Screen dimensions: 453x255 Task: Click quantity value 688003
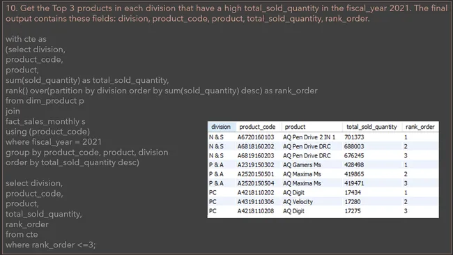(354, 146)
